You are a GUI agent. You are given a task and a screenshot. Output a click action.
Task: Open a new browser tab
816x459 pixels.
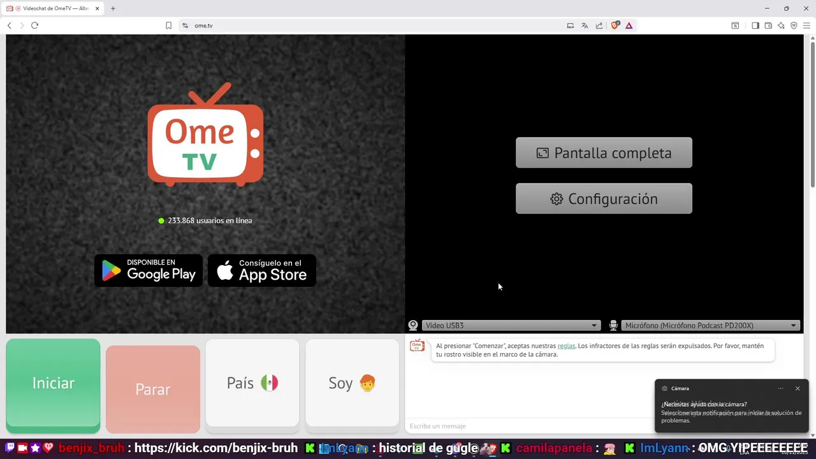point(113,8)
